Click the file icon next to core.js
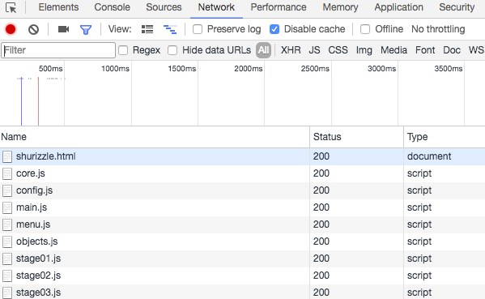Viewport: 485px width, 299px height. point(7,173)
